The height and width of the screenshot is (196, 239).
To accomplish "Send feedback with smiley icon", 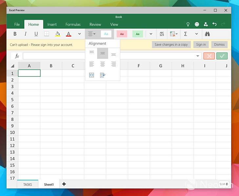I will tap(197, 24).
